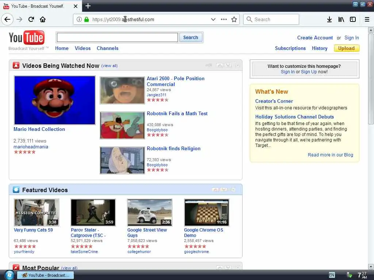Bookmark this page with the star icon

pyautogui.click(x=234, y=19)
